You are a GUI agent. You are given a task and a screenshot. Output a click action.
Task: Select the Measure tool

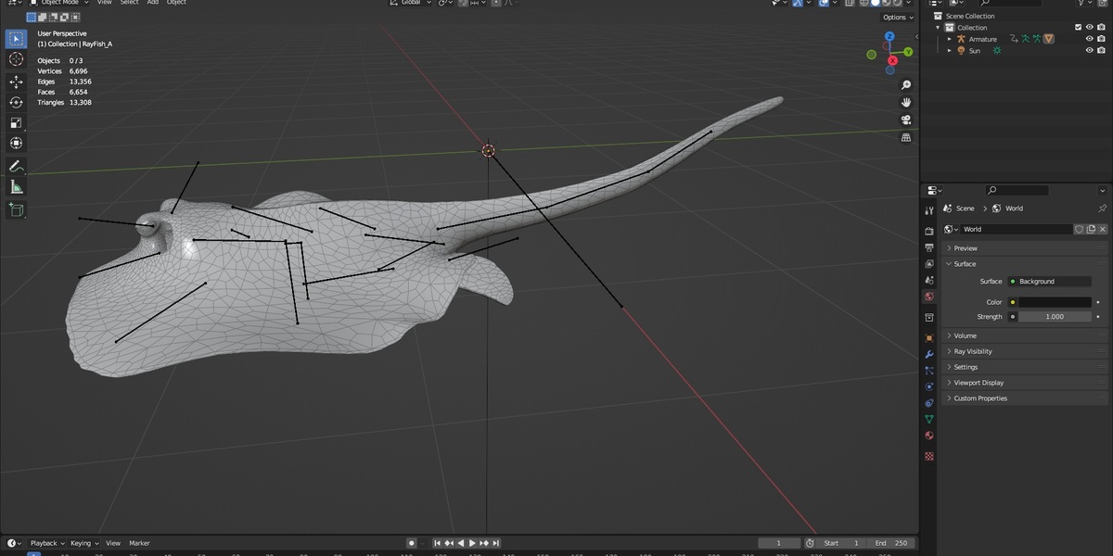pyautogui.click(x=16, y=187)
